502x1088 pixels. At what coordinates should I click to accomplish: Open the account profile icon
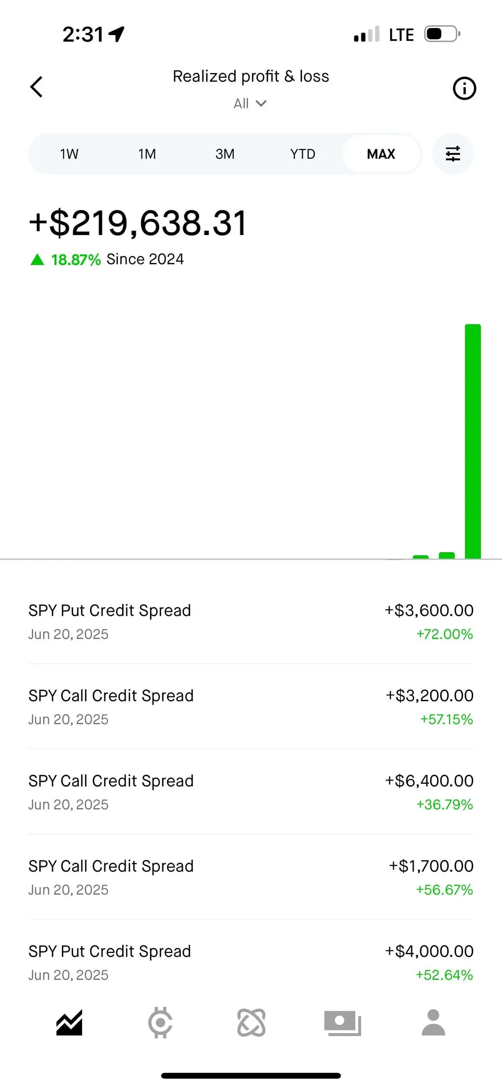pos(433,1023)
